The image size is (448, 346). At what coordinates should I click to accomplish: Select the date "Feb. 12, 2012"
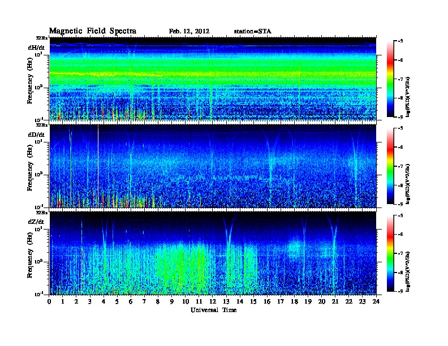pyautogui.click(x=189, y=32)
